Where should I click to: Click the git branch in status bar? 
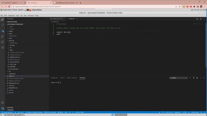(x=7, y=112)
